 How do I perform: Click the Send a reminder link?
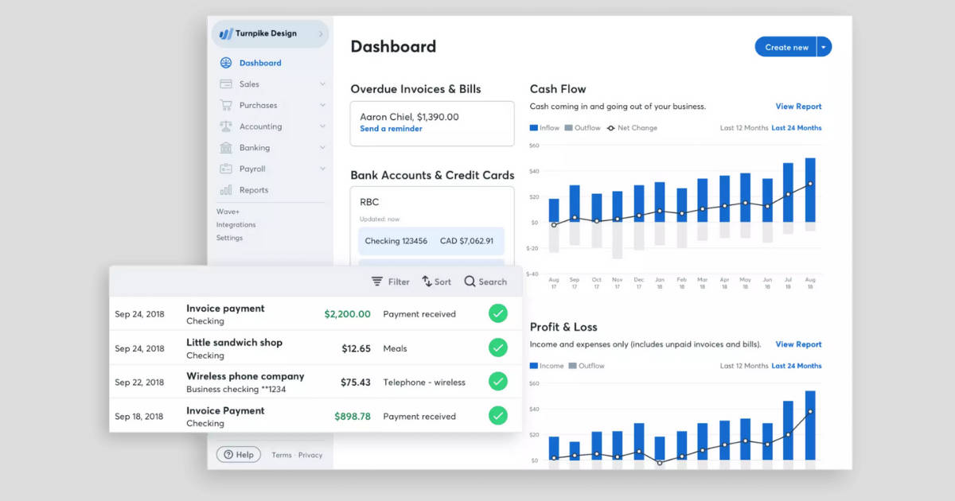(390, 128)
